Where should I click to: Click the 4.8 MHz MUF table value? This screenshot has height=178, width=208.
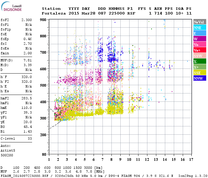(78, 172)
